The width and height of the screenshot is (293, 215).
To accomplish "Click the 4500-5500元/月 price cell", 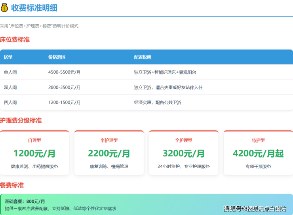I will [64, 72].
